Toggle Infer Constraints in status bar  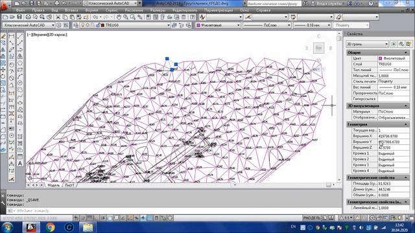click(x=77, y=218)
